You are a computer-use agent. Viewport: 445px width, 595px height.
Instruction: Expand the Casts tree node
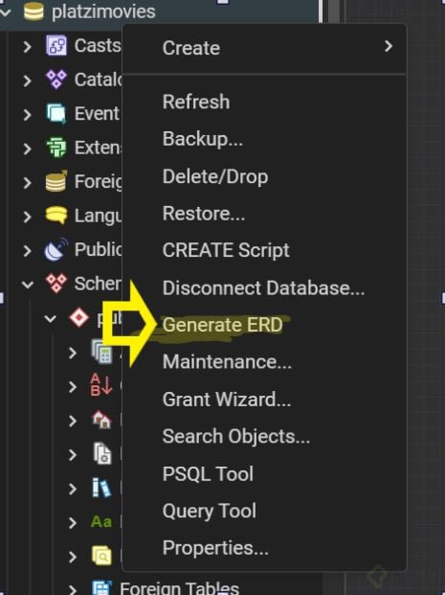point(27,47)
